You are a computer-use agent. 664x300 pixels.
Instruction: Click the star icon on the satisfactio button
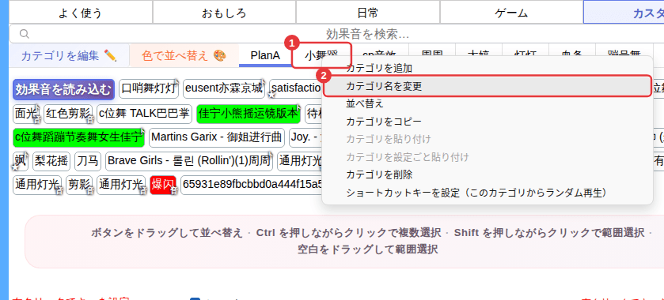point(272,96)
